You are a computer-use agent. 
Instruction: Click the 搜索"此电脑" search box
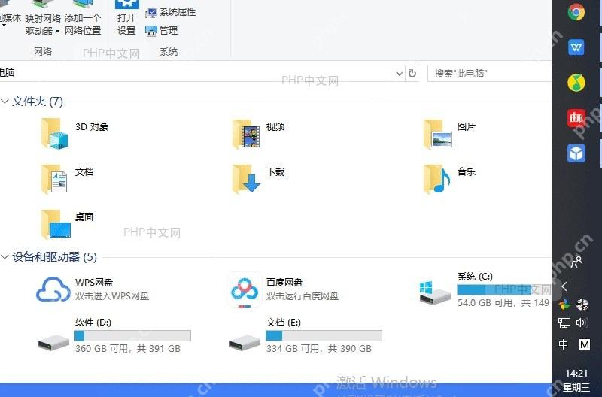(490, 73)
